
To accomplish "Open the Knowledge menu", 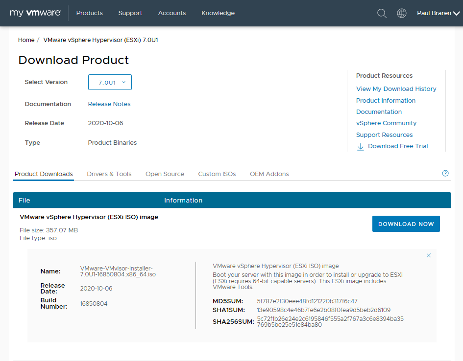I will [x=218, y=13].
